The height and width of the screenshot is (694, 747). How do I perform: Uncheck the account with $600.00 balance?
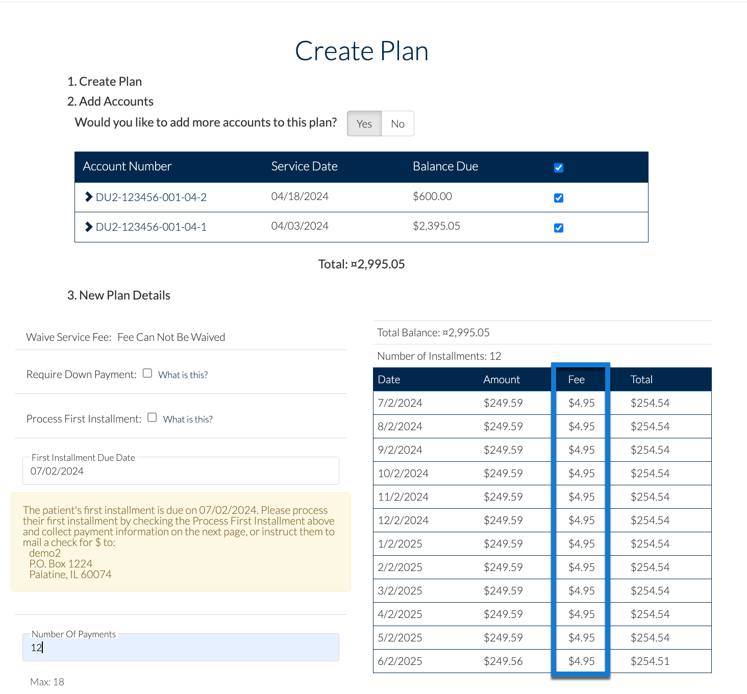coord(558,198)
